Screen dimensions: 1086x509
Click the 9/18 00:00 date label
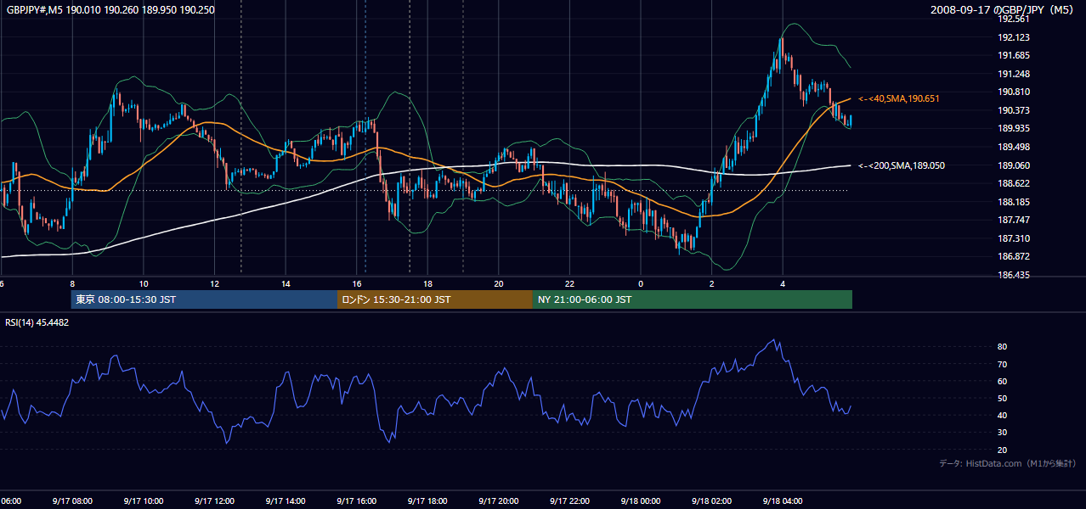[641, 501]
